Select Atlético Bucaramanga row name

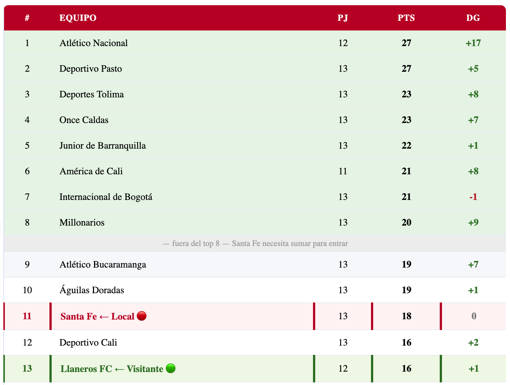point(103,265)
